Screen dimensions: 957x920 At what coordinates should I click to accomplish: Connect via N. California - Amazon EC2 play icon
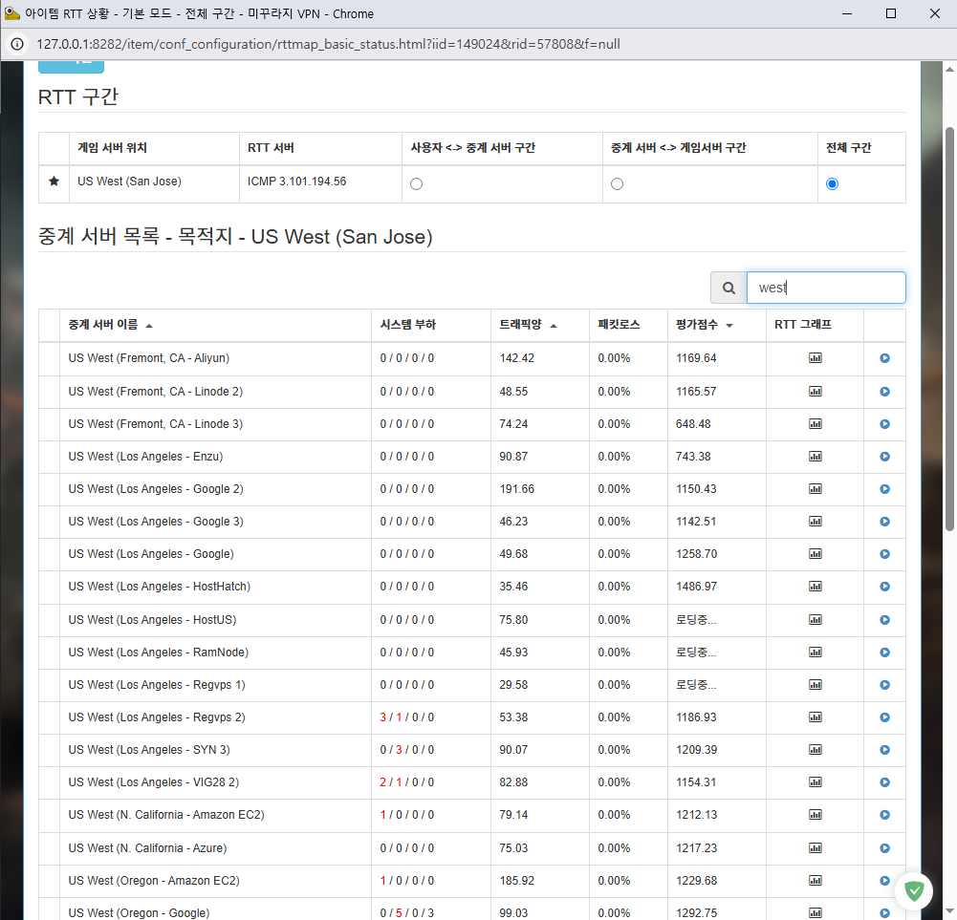tap(884, 815)
